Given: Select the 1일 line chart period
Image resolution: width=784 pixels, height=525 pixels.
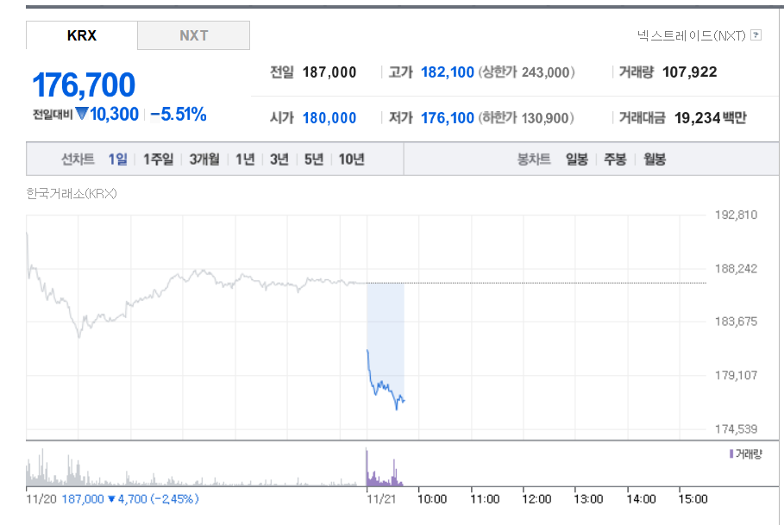Looking at the screenshot, I should 118,159.
